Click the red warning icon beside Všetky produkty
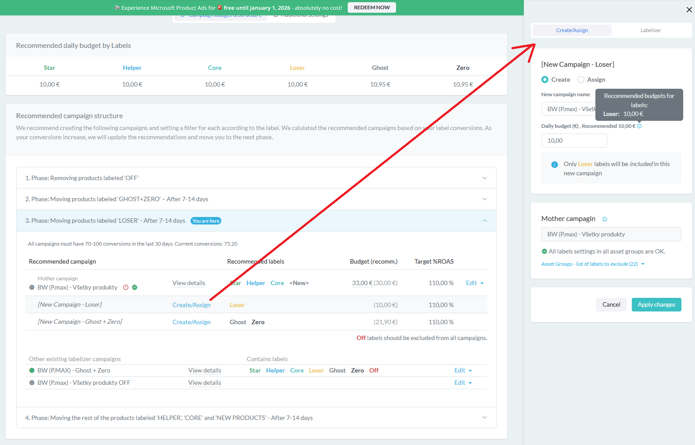Screen dimensions: 695x445 [x=126, y=287]
